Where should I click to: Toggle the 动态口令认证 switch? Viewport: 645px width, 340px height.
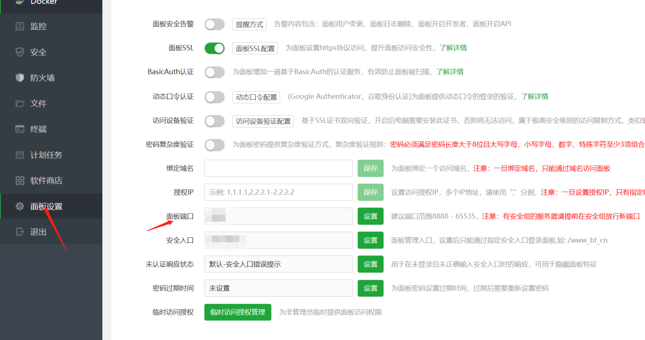[214, 97]
